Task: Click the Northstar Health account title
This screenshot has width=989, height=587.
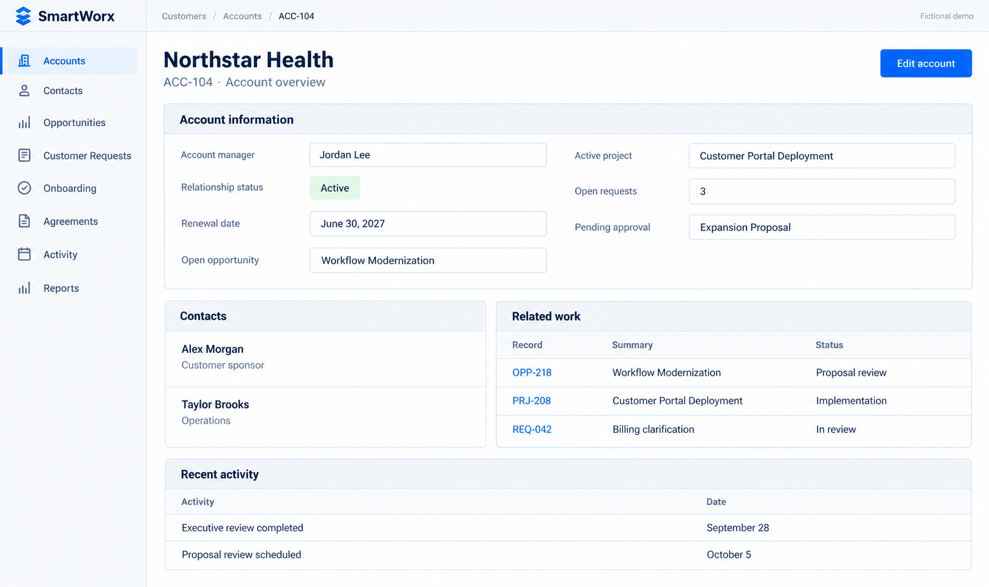Action: (x=249, y=59)
